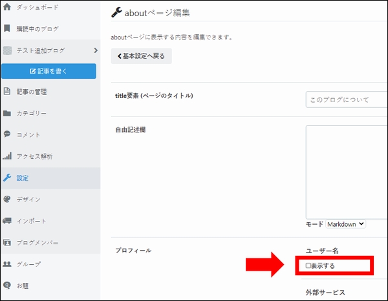Click the 自由記述欄 label
This screenshot has height=301, width=388.
[131, 130]
